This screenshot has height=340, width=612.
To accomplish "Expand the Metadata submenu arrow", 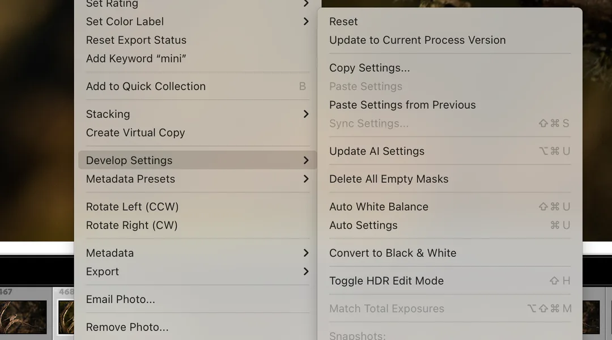I will tap(306, 253).
